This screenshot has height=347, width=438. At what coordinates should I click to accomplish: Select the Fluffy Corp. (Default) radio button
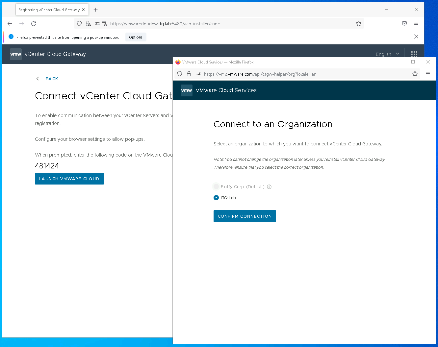(x=216, y=187)
